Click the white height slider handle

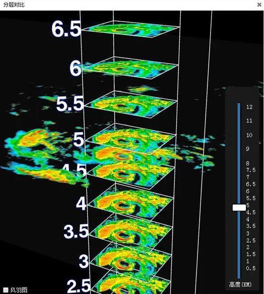(x=239, y=208)
